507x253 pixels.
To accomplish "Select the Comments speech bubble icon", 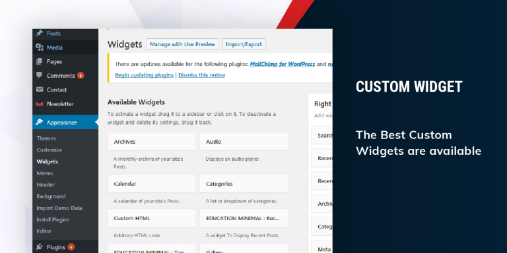I will [40, 76].
